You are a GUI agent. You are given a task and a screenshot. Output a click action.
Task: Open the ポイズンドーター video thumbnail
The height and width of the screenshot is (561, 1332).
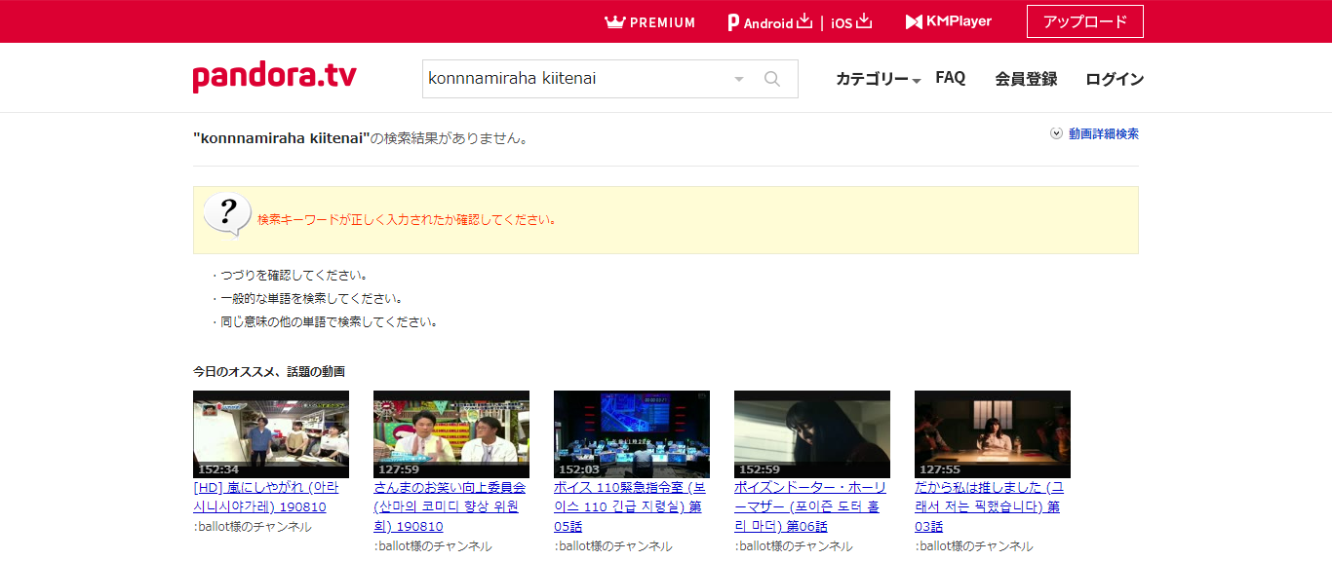click(812, 434)
